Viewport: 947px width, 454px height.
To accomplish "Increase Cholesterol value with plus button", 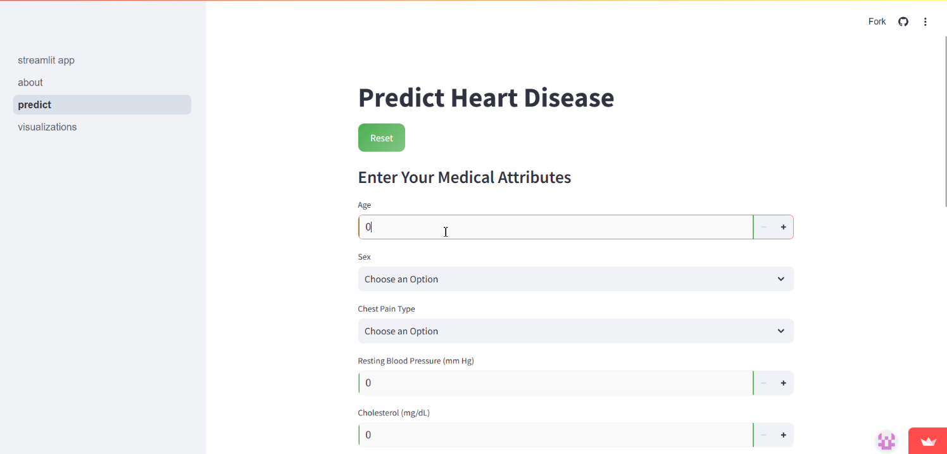I will tap(783, 435).
